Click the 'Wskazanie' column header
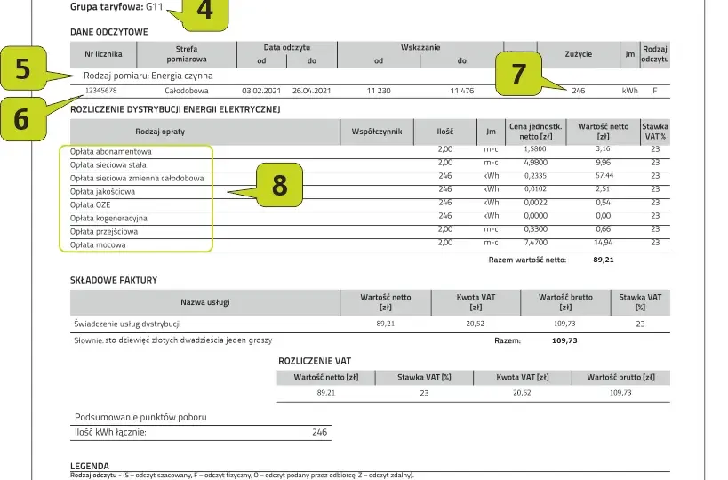This screenshot has width=728, height=480. point(420,47)
